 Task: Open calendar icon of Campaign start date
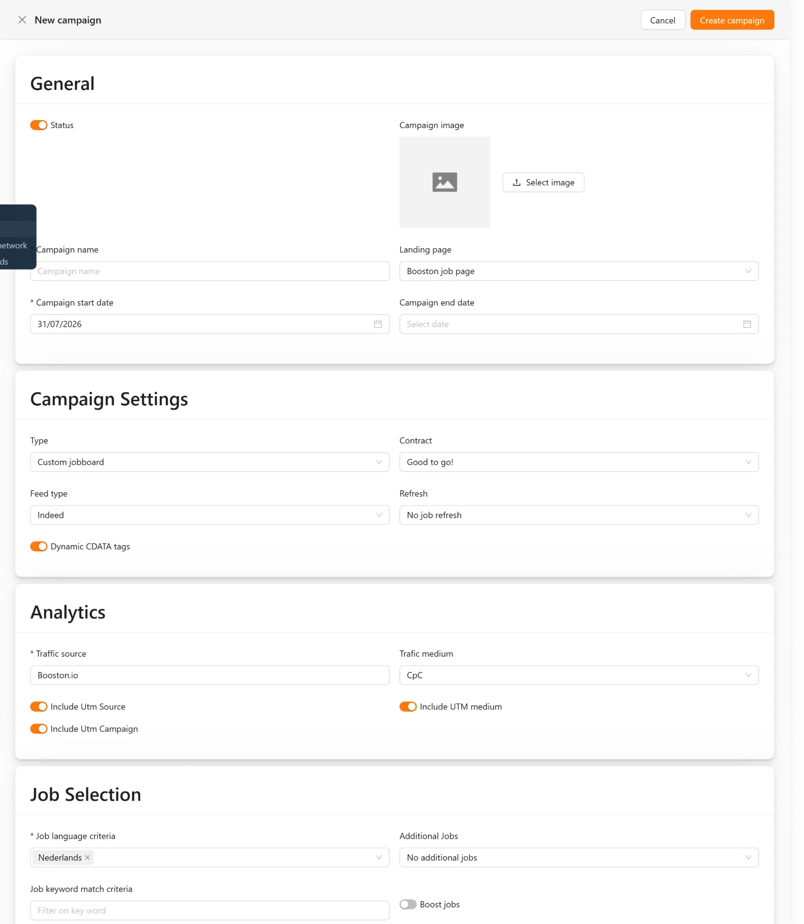pos(378,324)
